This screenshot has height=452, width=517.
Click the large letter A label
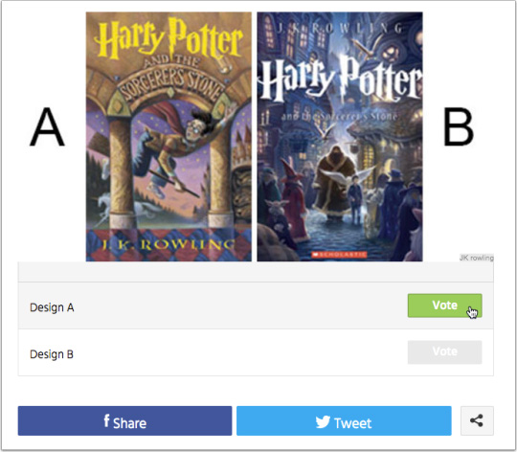point(47,127)
